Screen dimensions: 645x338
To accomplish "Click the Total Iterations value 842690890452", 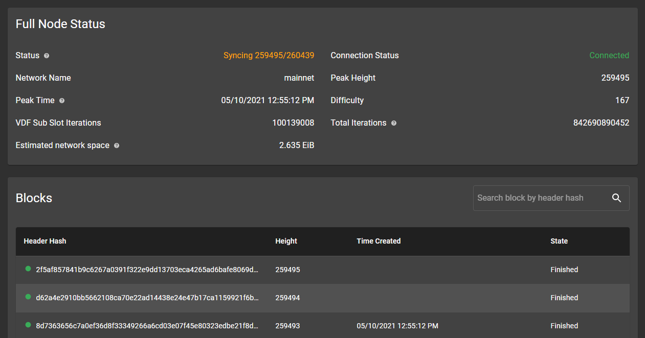I will click(602, 123).
